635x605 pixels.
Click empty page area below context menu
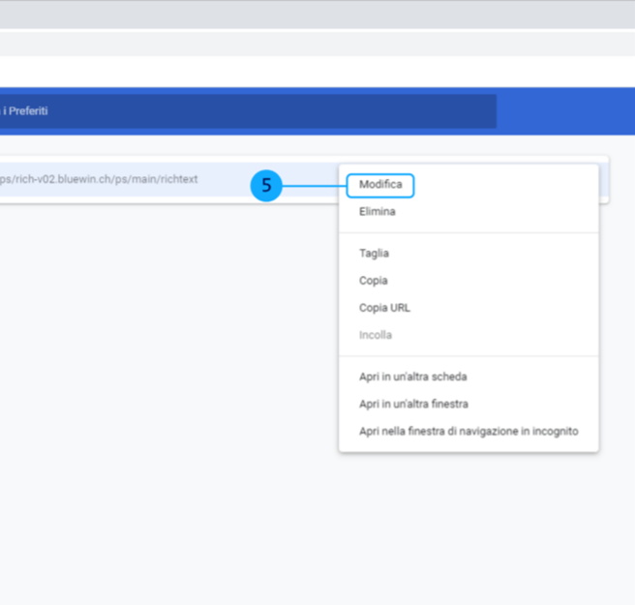[x=465, y=523]
